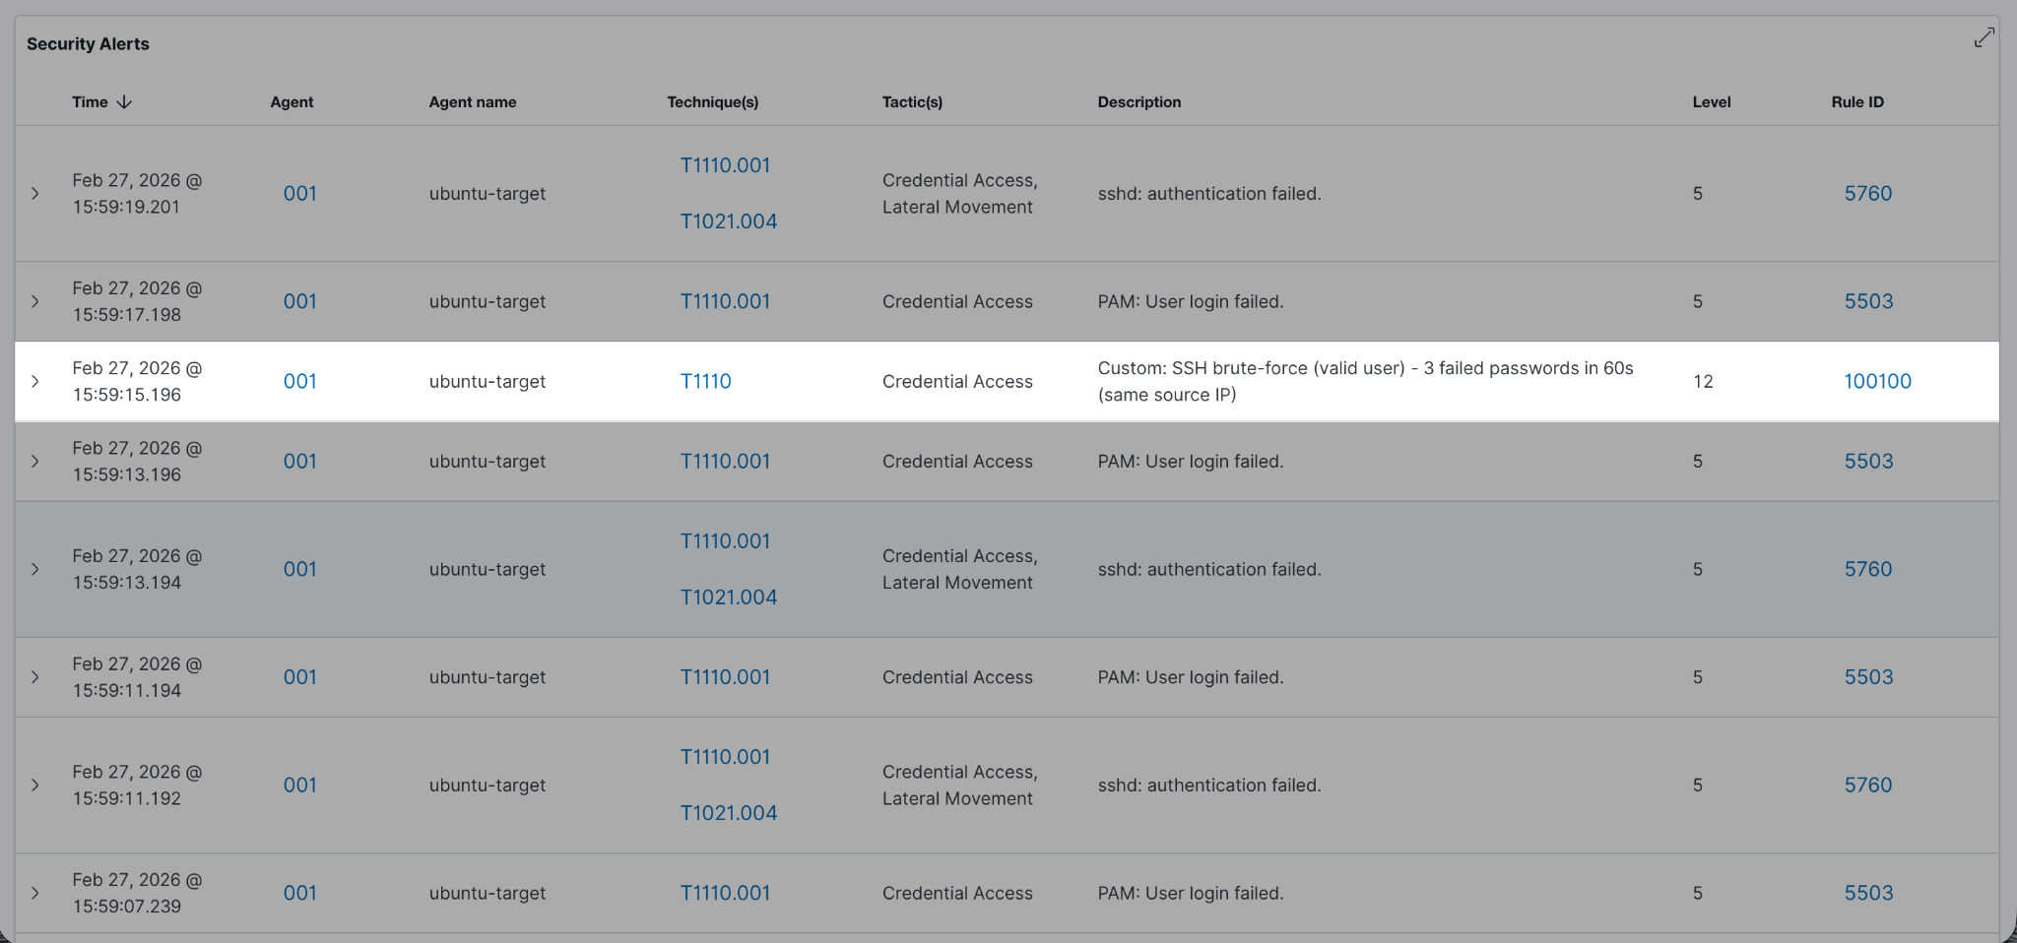This screenshot has width=2017, height=943.
Task: Click T1021.004 technique in the 15:59:19.201 row
Action: coord(728,221)
